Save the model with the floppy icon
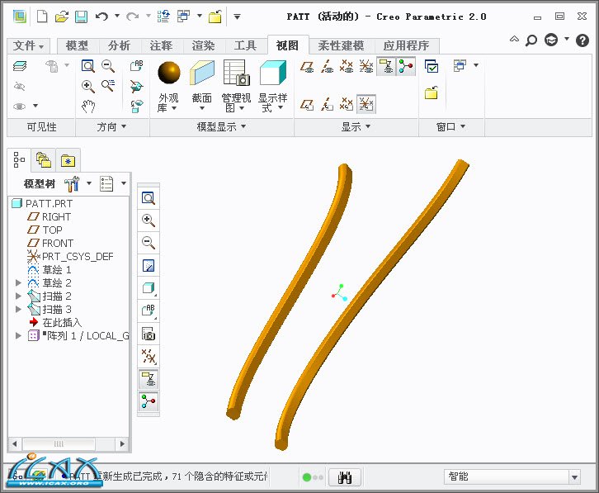The height and width of the screenshot is (493, 599). [x=81, y=17]
